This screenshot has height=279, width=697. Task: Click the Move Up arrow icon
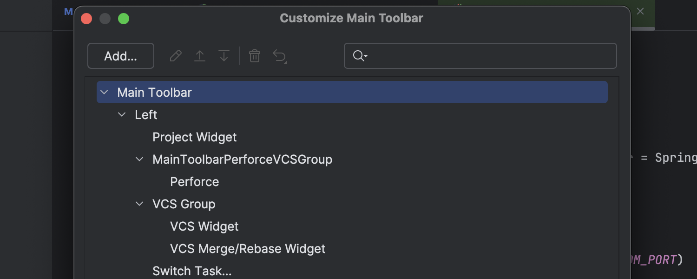tap(200, 56)
